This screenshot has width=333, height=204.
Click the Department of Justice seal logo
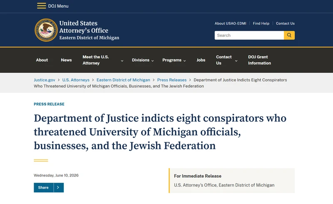tap(46, 30)
